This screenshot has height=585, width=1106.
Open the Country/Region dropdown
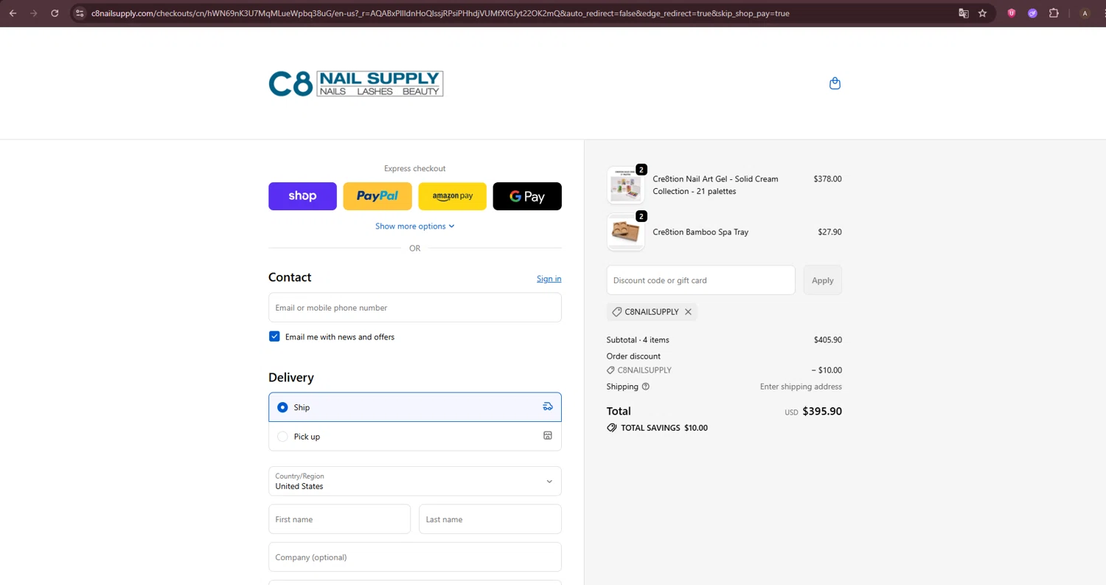click(x=415, y=481)
